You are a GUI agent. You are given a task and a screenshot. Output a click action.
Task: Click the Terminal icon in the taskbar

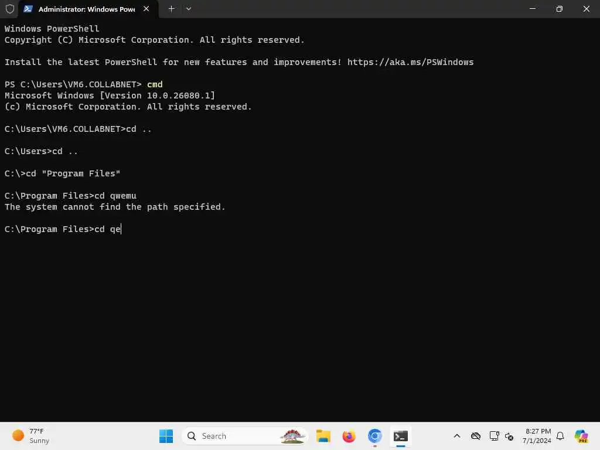(401, 436)
